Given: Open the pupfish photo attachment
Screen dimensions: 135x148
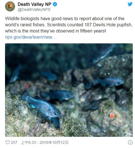Looking at the screenshot, I should point(69,90).
